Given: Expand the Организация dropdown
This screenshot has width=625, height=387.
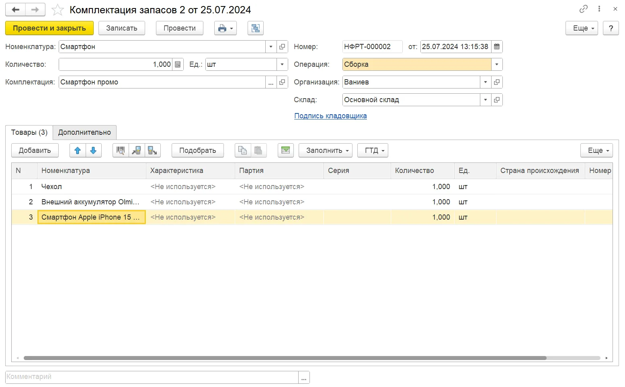Looking at the screenshot, I should click(486, 82).
